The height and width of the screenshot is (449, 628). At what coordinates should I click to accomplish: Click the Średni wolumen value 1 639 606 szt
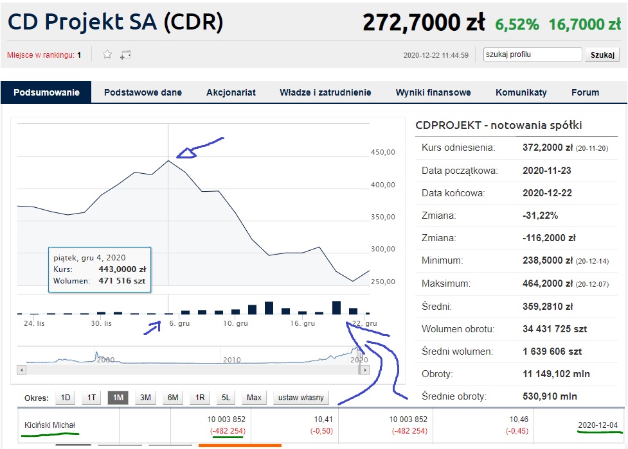(x=552, y=352)
